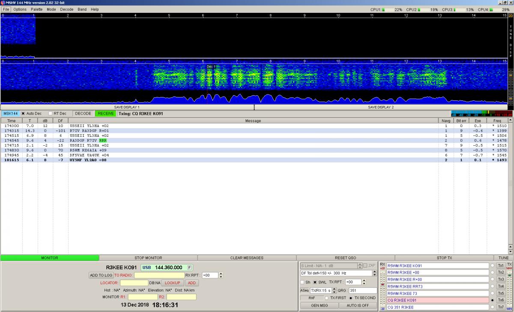This screenshot has height=312, width=514.
Task: Select the TX FIRST radio button
Action: coord(327,298)
